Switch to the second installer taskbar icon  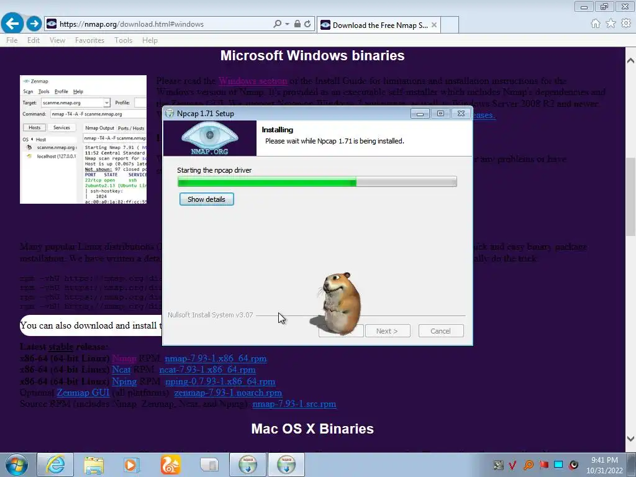point(286,465)
